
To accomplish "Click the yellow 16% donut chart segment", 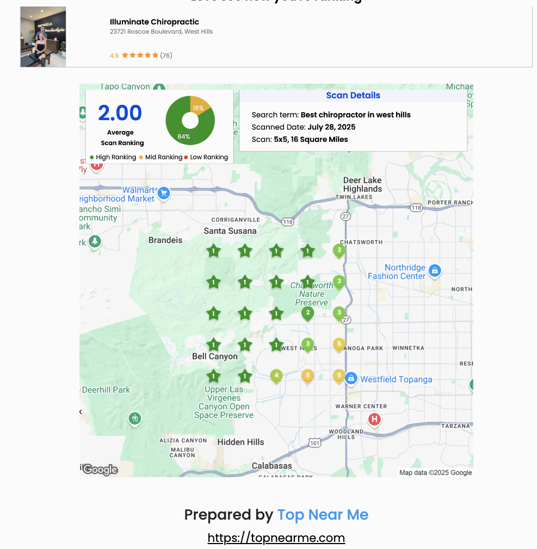I will pyautogui.click(x=199, y=106).
